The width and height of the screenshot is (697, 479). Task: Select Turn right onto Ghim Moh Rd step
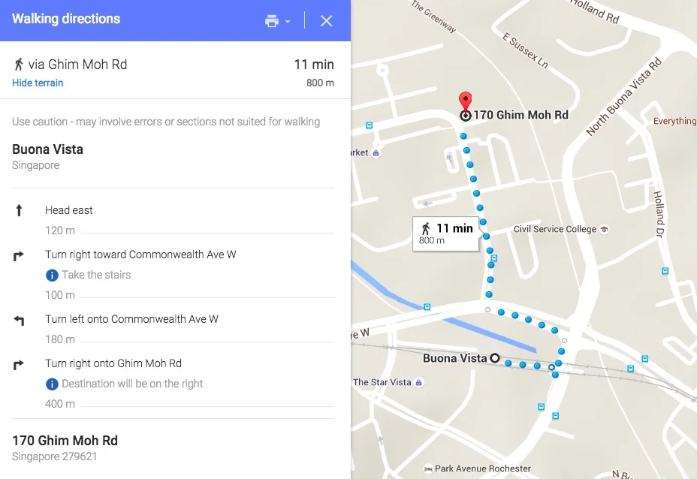[173, 383]
